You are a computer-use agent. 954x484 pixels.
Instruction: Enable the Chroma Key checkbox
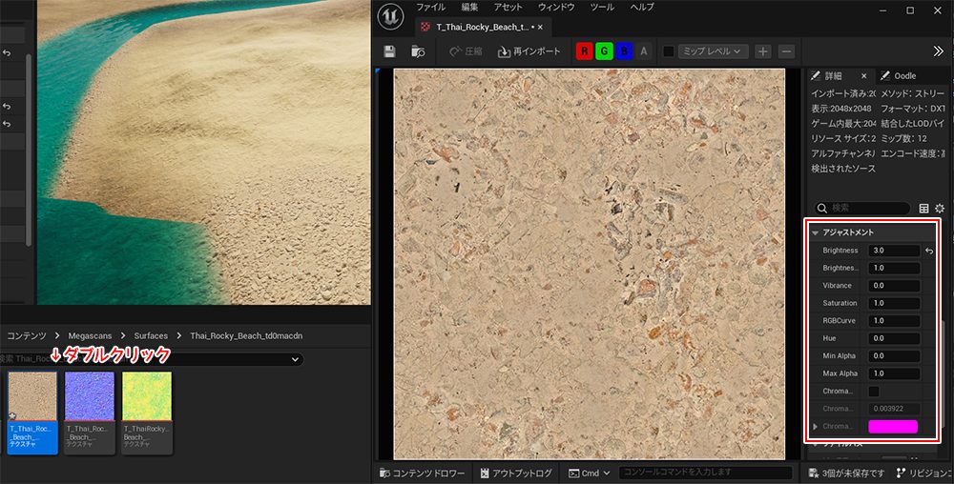(x=874, y=392)
